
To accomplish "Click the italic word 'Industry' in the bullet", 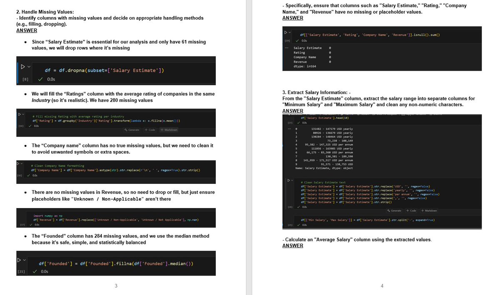I will tap(42, 100).
